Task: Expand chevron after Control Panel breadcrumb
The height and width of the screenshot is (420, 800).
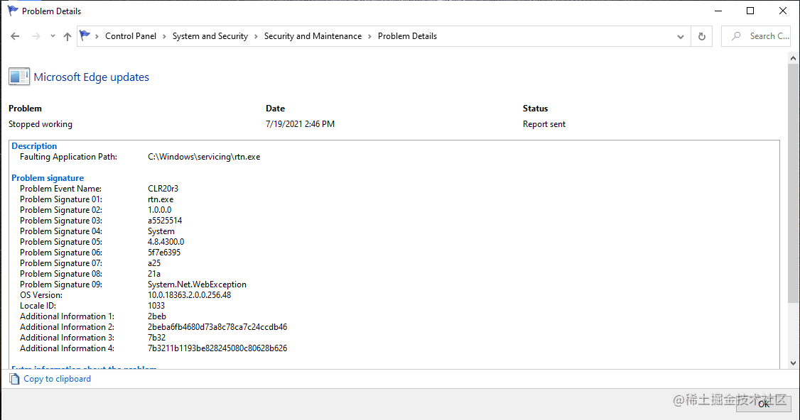Action: 164,37
